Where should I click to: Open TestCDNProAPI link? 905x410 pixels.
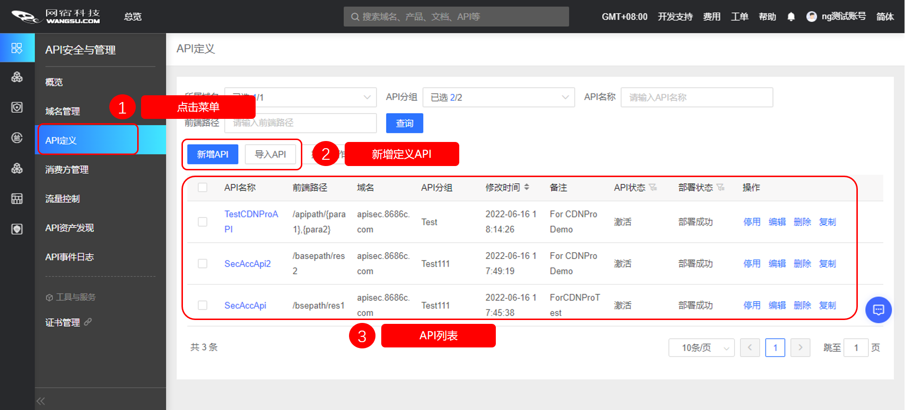pos(251,222)
